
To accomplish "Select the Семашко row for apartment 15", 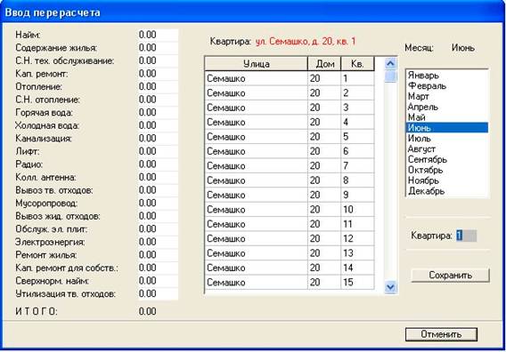I will coord(290,283).
